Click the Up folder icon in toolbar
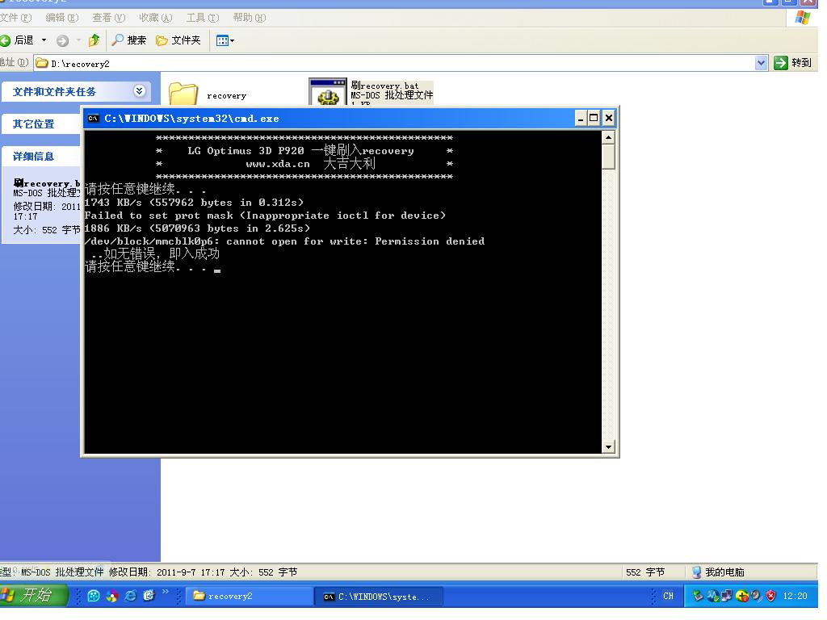The height and width of the screenshot is (620, 827). (94, 40)
